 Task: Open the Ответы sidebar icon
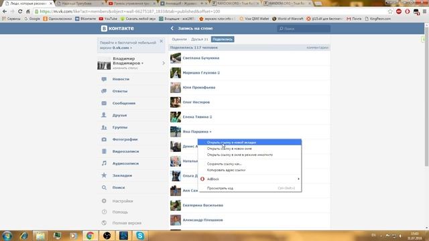point(104,91)
